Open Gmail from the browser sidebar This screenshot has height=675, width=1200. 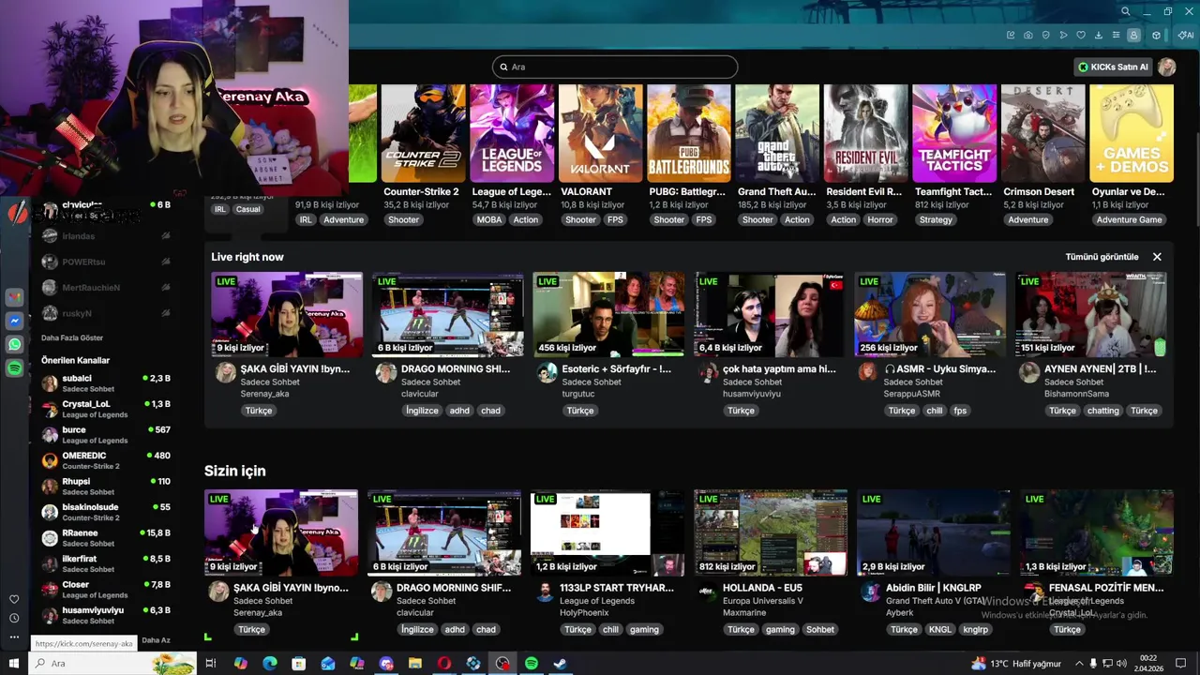click(14, 297)
